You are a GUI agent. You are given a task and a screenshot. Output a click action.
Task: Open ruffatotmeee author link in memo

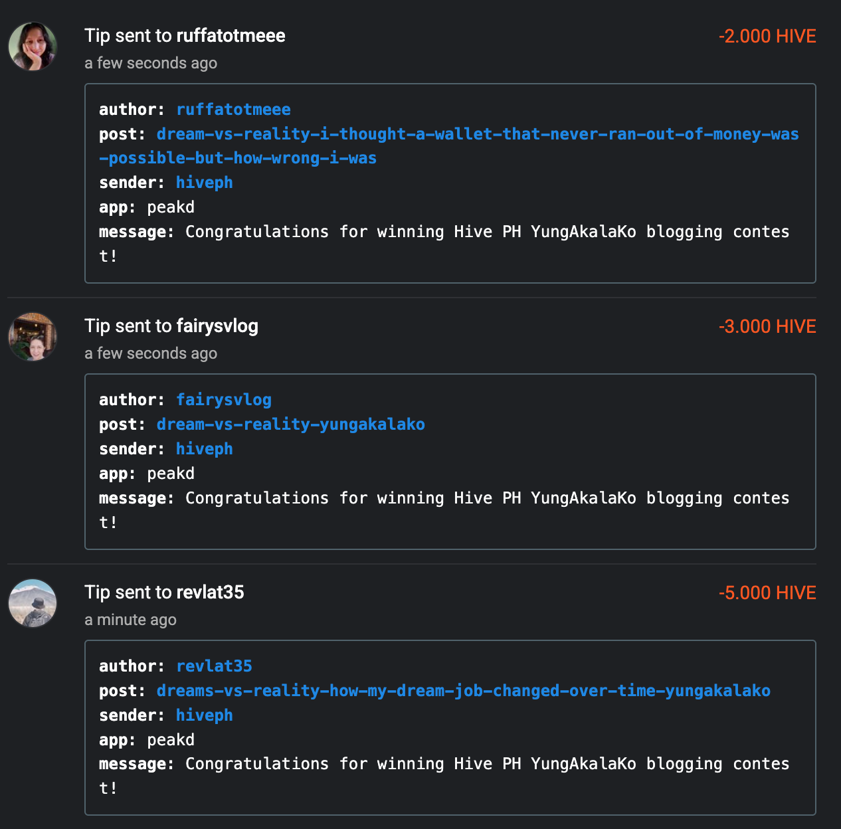(x=233, y=110)
